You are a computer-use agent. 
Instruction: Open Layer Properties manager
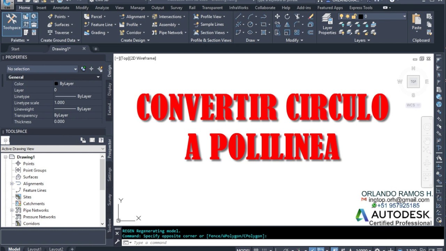tap(327, 24)
